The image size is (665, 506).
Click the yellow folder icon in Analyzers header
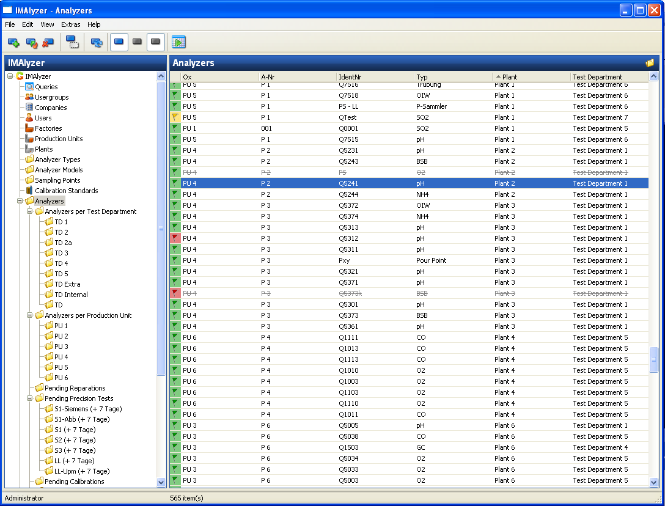(650, 63)
